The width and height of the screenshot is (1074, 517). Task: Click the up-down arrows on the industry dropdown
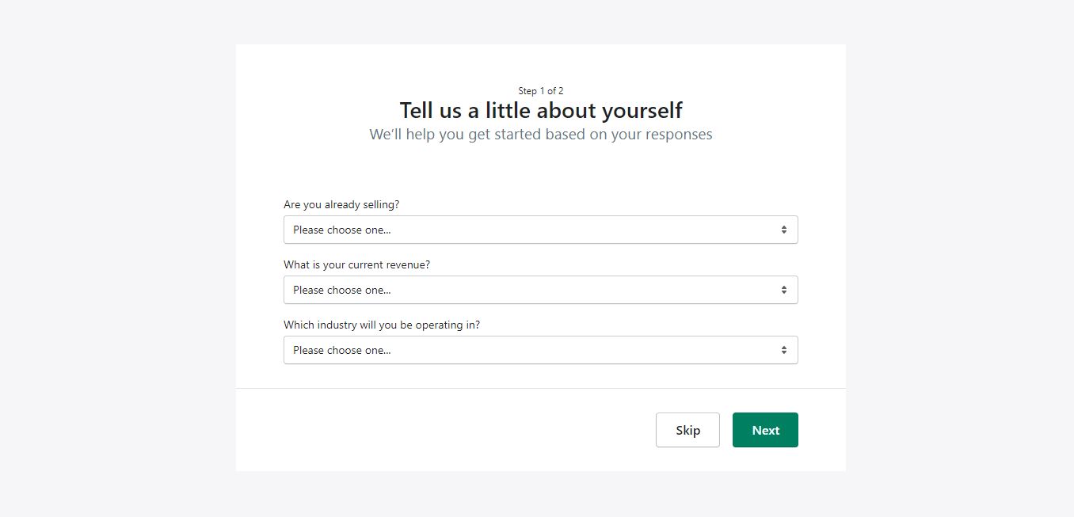784,350
